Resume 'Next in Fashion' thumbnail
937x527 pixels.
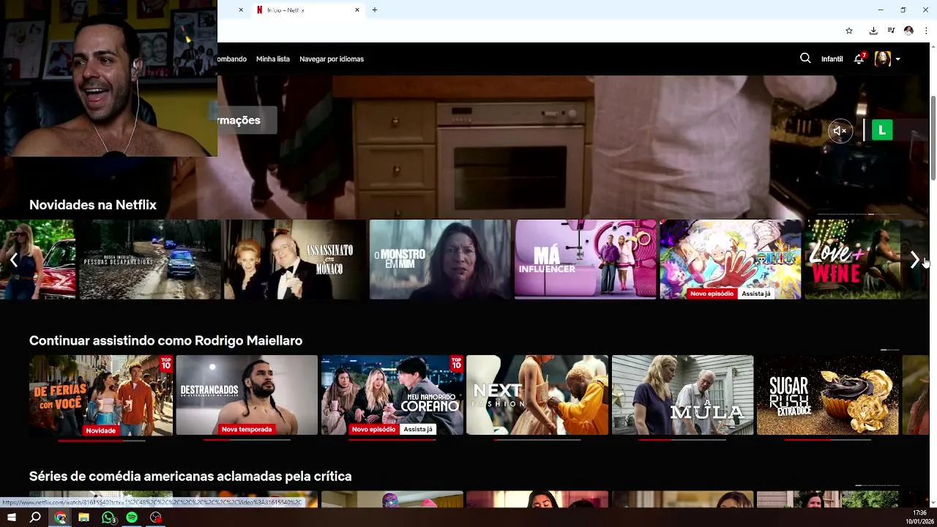[x=537, y=395]
